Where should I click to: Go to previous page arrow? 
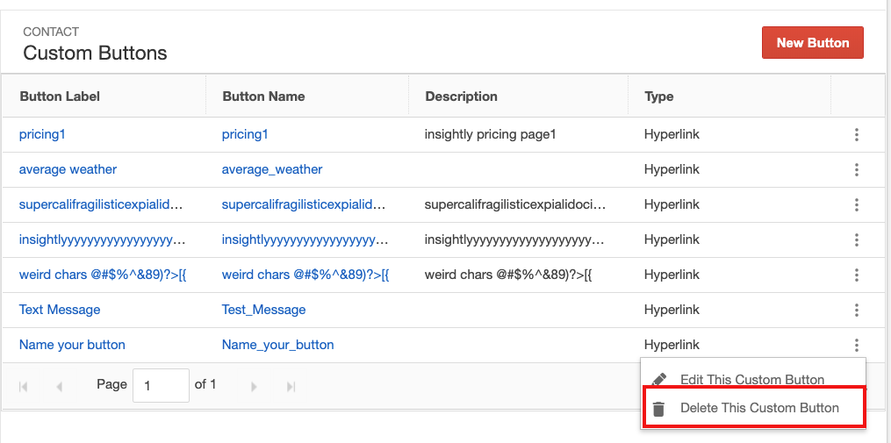pos(59,387)
